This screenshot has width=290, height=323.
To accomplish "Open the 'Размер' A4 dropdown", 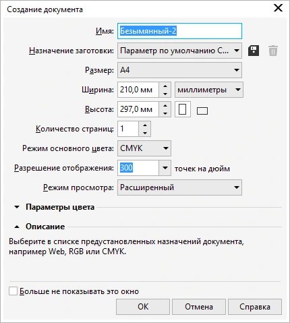I will click(x=179, y=70).
